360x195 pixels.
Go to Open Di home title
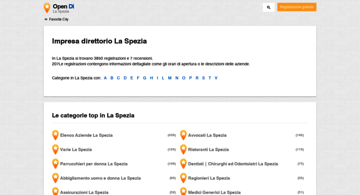tap(63, 6)
